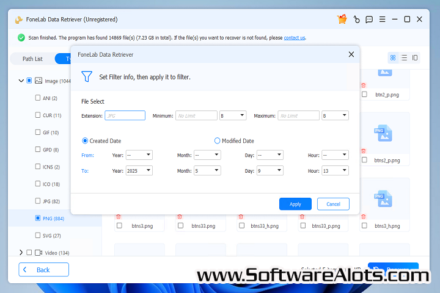Screen dimensions: 440x293
Task: Focus the Minimum size input field
Action: pos(196,115)
